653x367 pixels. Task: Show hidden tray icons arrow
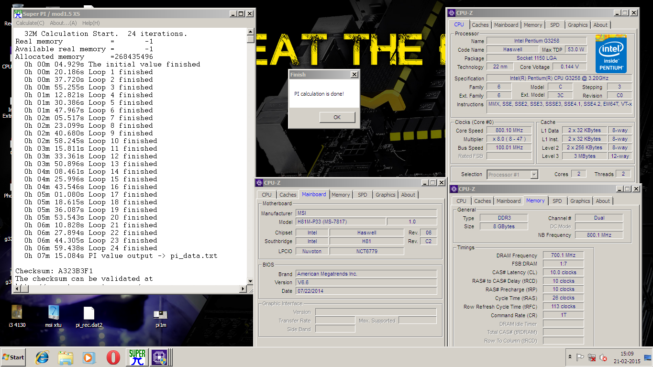(x=570, y=357)
